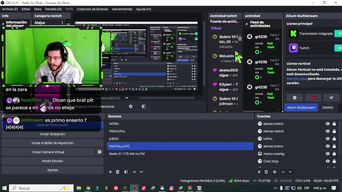
Task: Lock the alertas twitch source
Action: point(334,124)
